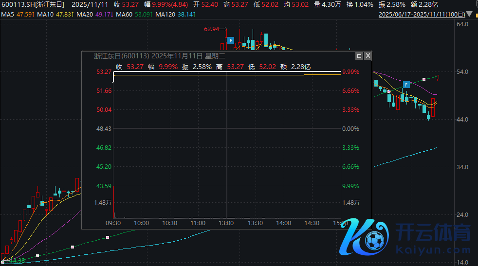The image size is (478, 266).
Task: Click the white square marker left of latest candle
Action: [x=424, y=79]
